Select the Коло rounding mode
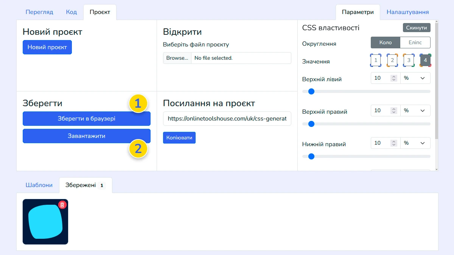The height and width of the screenshot is (255, 454). (385, 42)
